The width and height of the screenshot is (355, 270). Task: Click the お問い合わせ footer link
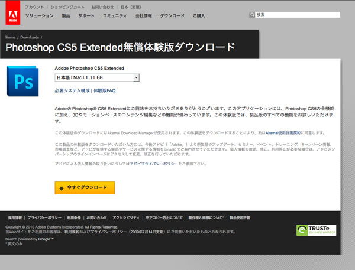[x=96, y=217]
